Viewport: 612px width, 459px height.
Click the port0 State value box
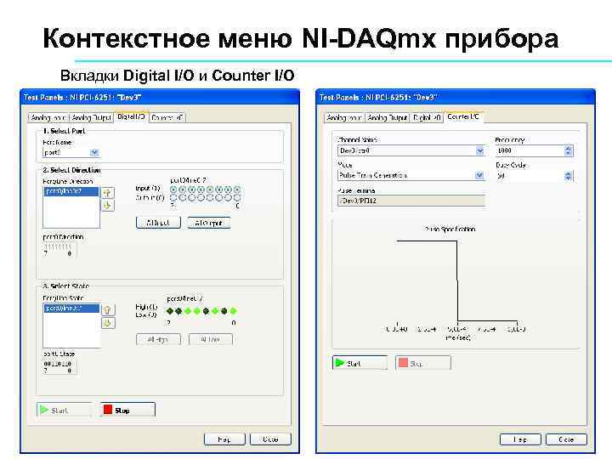(x=59, y=367)
